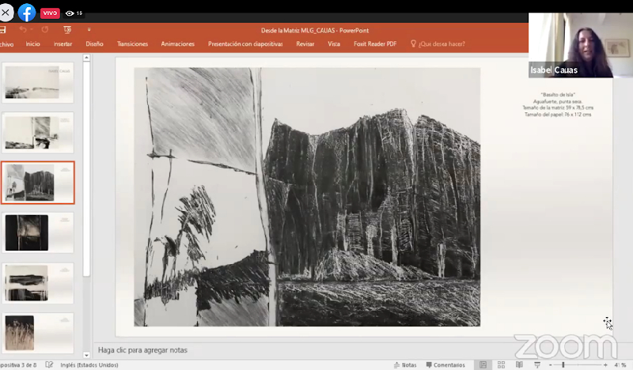The width and height of the screenshot is (633, 370).
Task: Open the Transiciones ribbon tab
Action: coord(132,43)
